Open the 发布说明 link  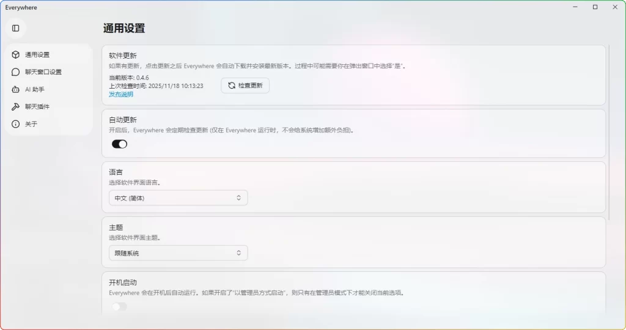click(121, 94)
